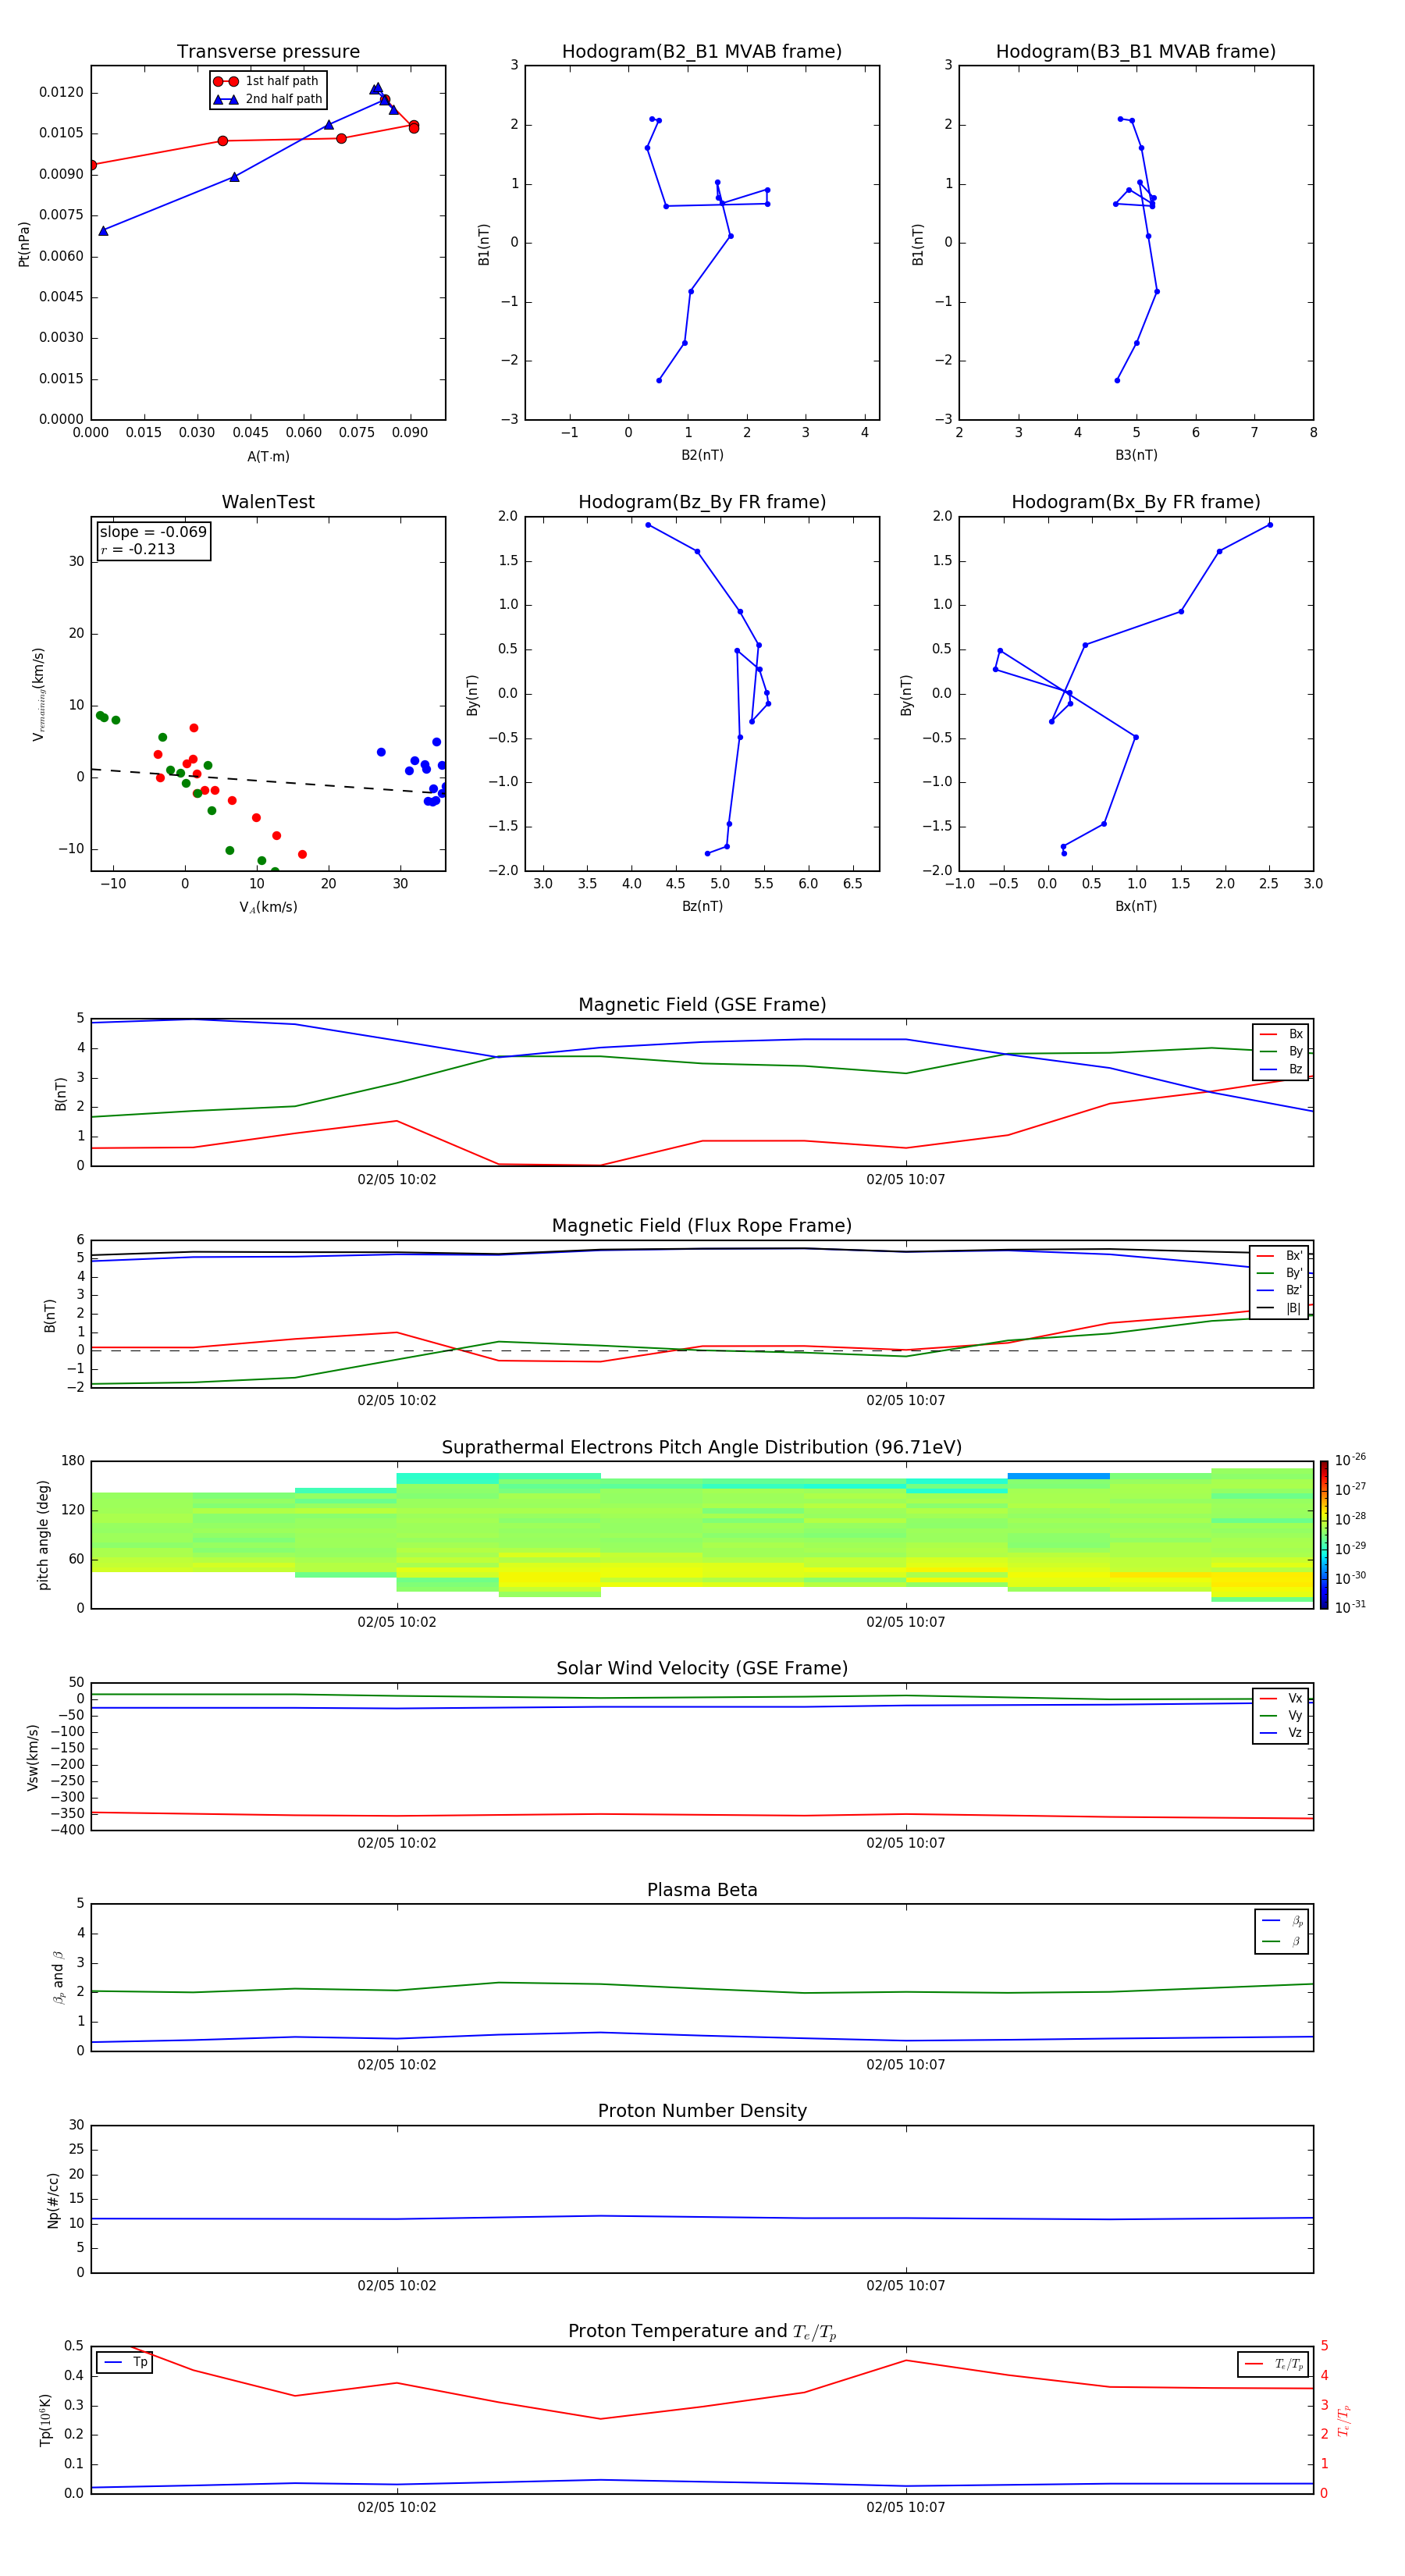The image size is (1405, 2576).
Task: Click the 'Magnetic Field (Flux Rope Frame)' title
Action: [x=702, y=1226]
